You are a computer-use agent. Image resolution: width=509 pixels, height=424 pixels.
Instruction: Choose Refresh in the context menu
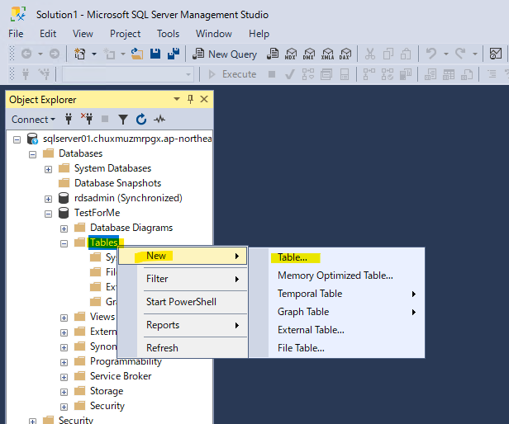tap(183, 348)
